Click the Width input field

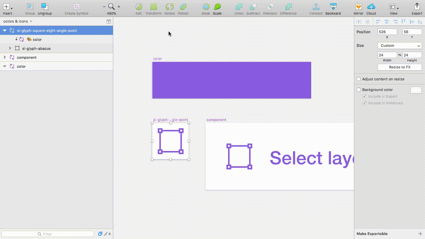pos(387,55)
